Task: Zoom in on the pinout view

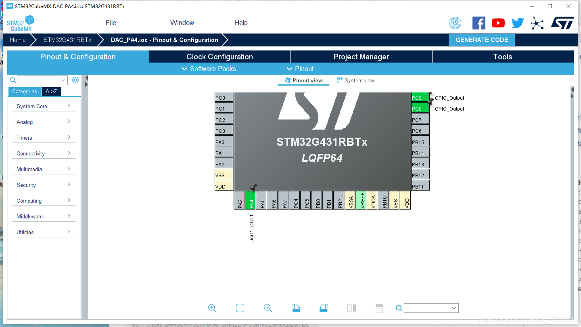Action: [x=212, y=308]
